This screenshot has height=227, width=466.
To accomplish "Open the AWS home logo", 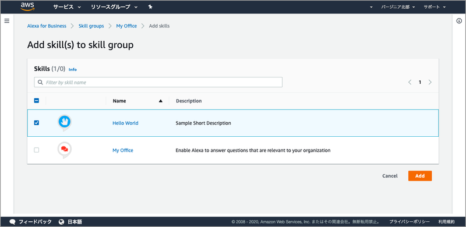I will (27, 6).
